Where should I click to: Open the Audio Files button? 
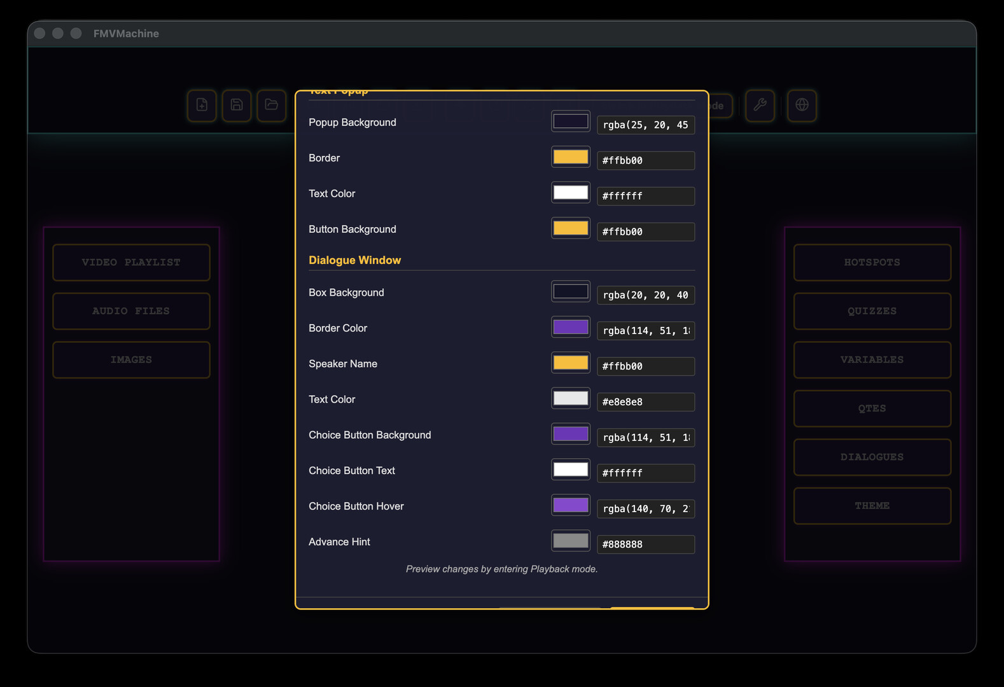(x=131, y=311)
